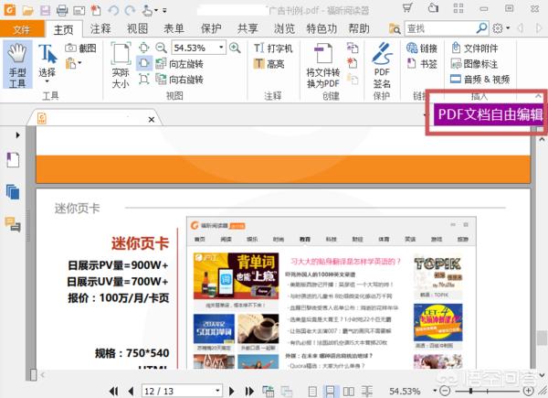Open the zoom percentage dropdown in the ribbon
Image resolution: width=548 pixels, height=398 pixels.
(221, 48)
